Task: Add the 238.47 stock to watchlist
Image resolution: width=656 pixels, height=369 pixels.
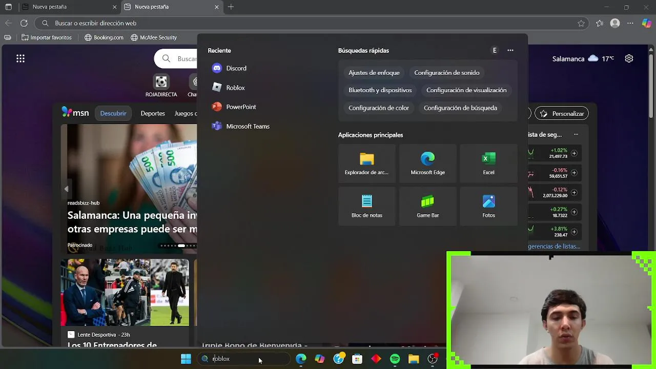Action: (x=574, y=232)
